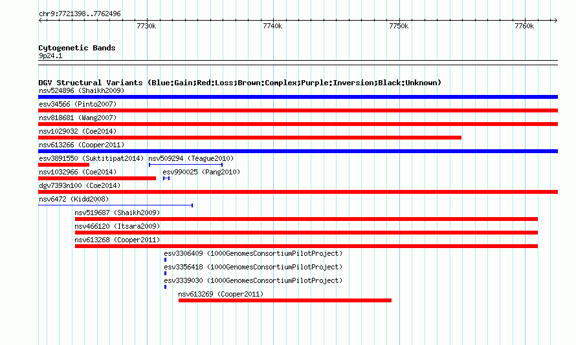576x345 pixels.
Task: Select the chr9:7721398..7762496 coordinate label
Action: click(80, 14)
